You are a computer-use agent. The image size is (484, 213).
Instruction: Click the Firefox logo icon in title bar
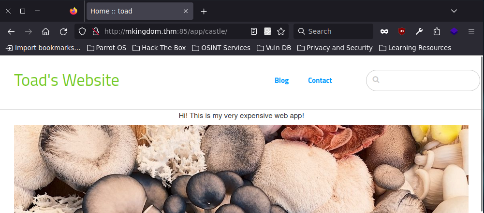[x=73, y=11]
